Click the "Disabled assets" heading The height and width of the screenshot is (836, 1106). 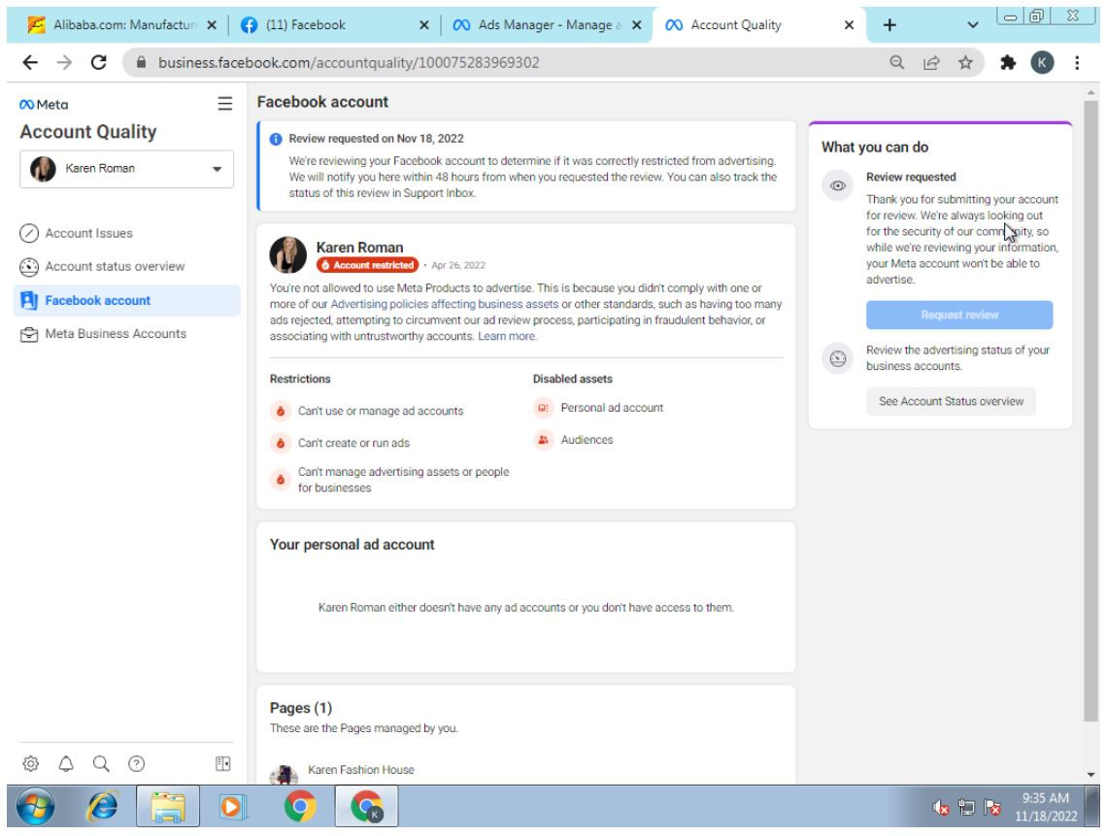tap(572, 379)
